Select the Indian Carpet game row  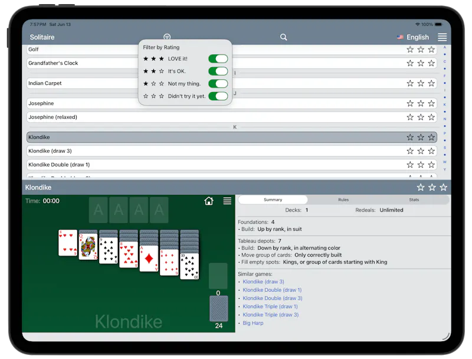coord(232,83)
